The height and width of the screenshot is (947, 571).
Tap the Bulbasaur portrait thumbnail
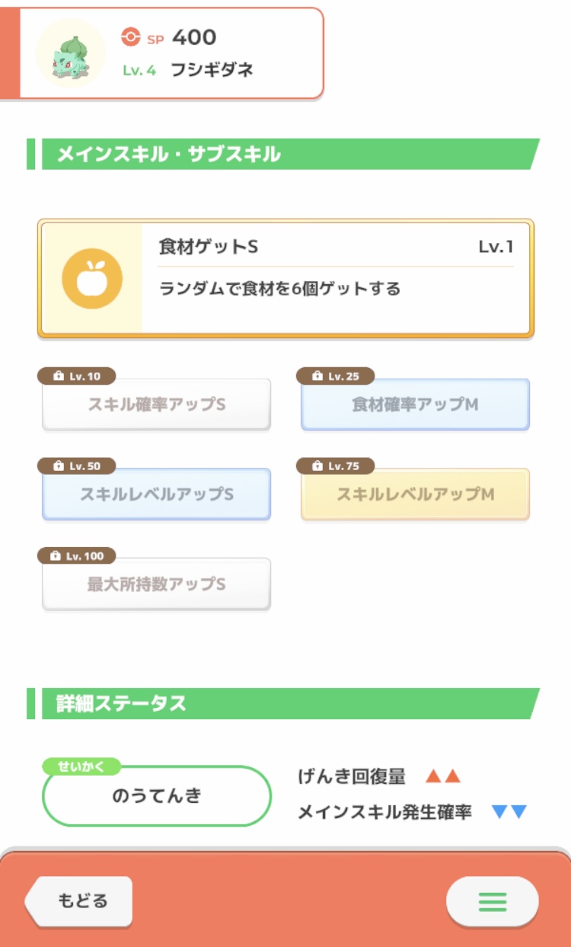(71, 53)
